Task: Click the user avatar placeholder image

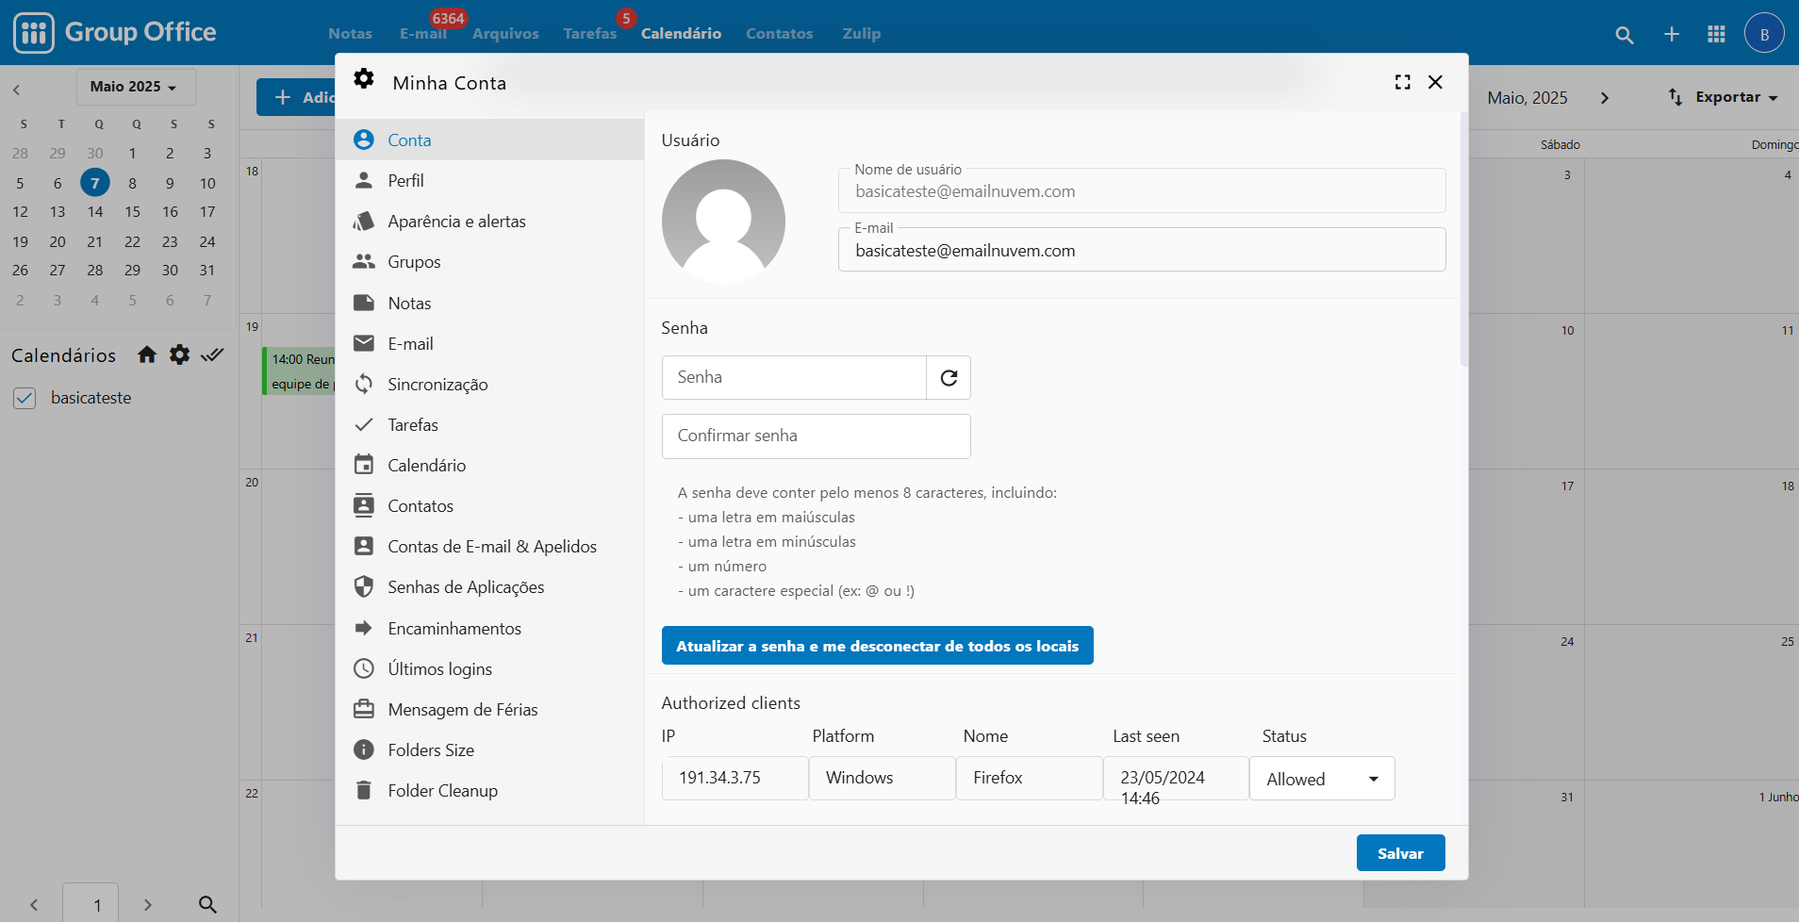Action: pyautogui.click(x=723, y=222)
